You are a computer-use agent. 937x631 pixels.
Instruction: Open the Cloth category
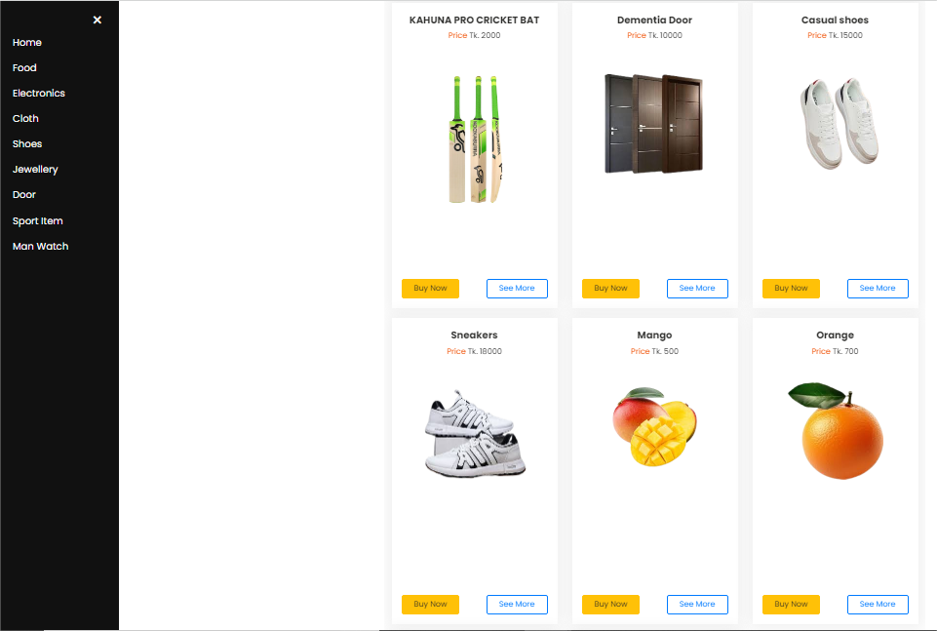pyautogui.click(x=25, y=118)
